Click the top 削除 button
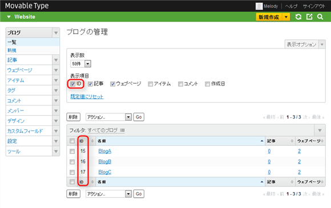Screen dimensions: 331x208 click(x=74, y=117)
